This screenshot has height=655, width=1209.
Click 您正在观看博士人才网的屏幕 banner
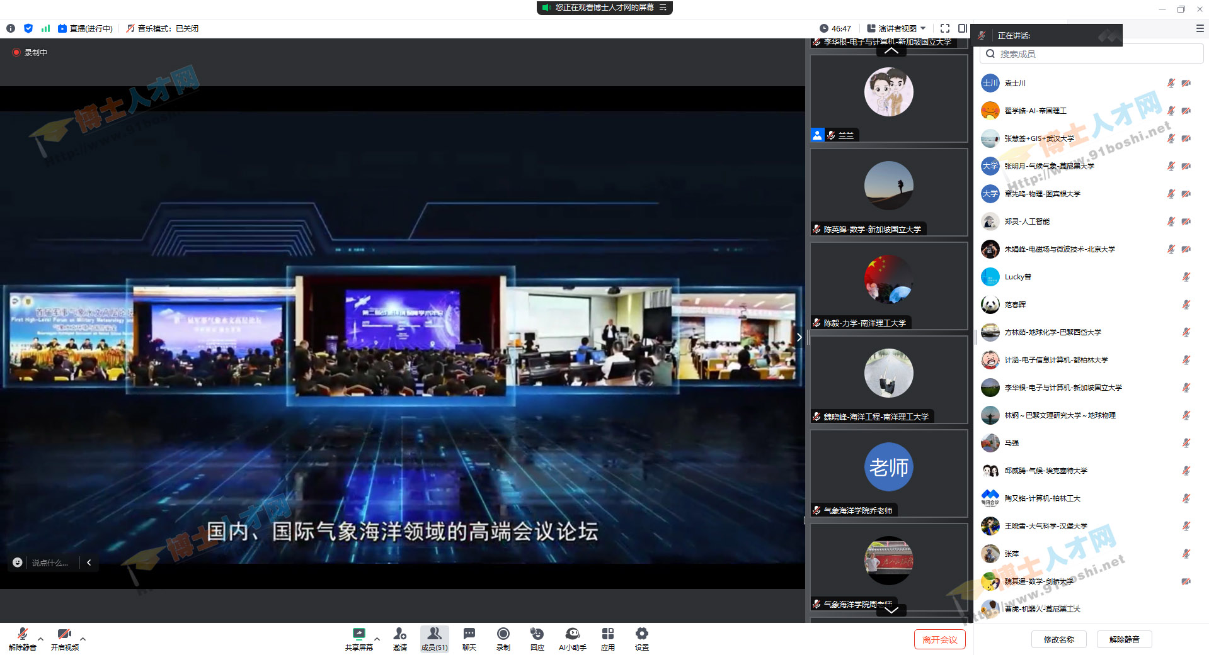604,8
